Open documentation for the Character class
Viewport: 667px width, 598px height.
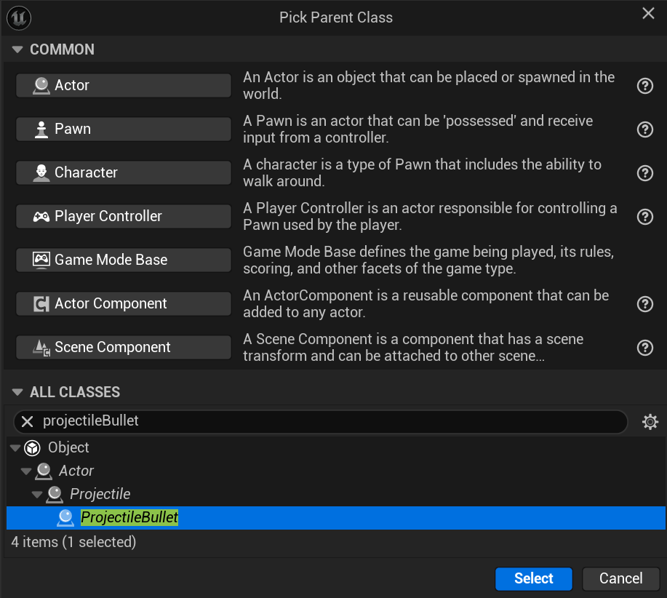click(644, 173)
